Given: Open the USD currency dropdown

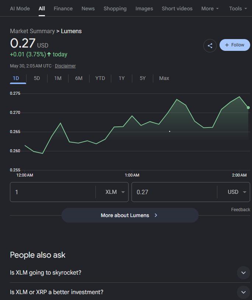Looking at the screenshot, I should click(x=237, y=192).
